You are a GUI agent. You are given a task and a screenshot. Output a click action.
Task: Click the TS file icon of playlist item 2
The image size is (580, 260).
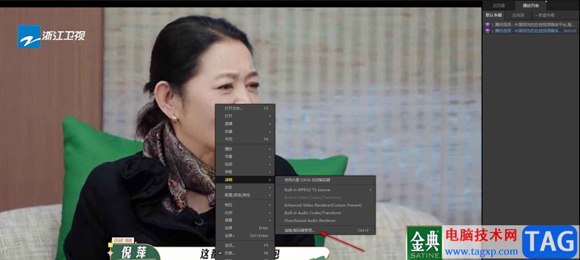coord(487,31)
